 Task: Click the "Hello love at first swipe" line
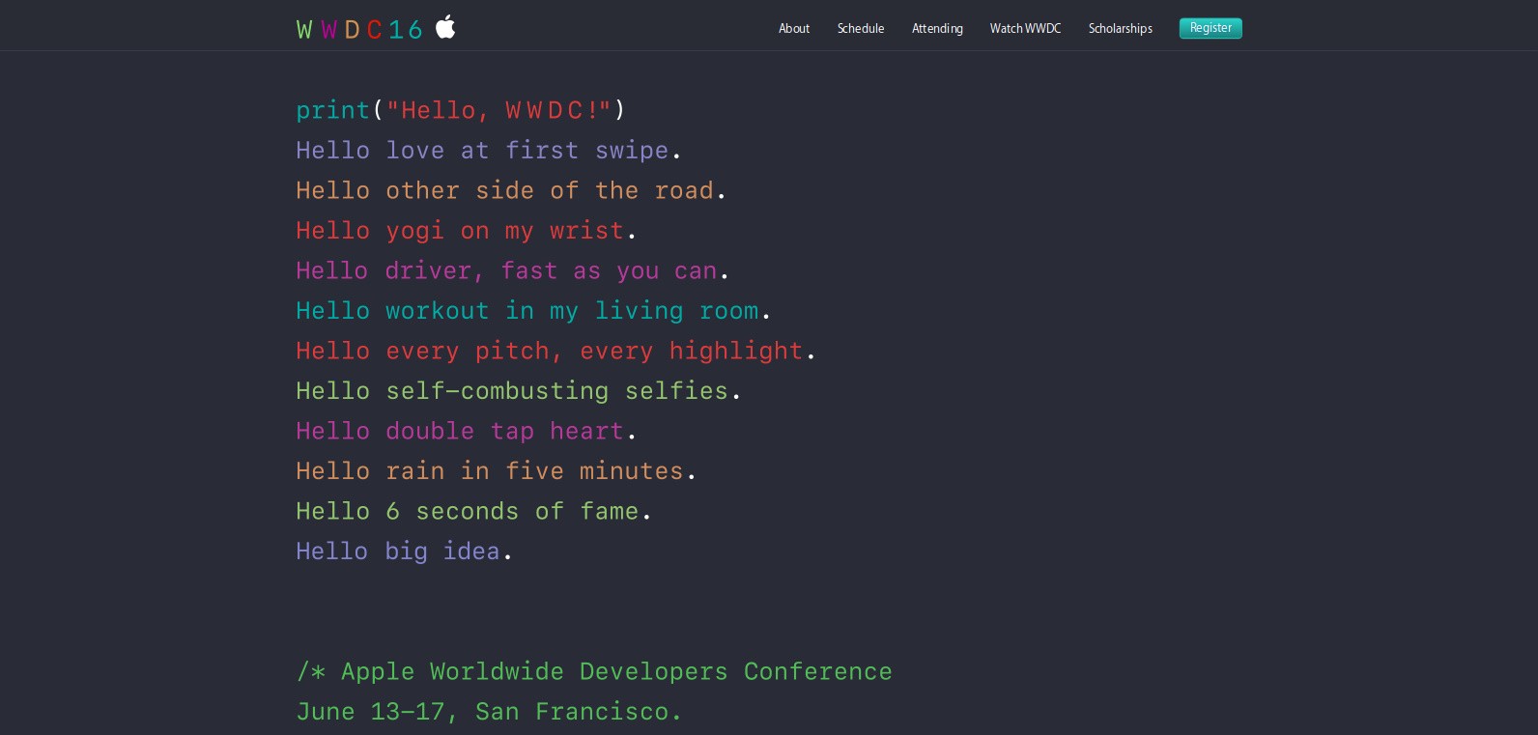(x=488, y=151)
